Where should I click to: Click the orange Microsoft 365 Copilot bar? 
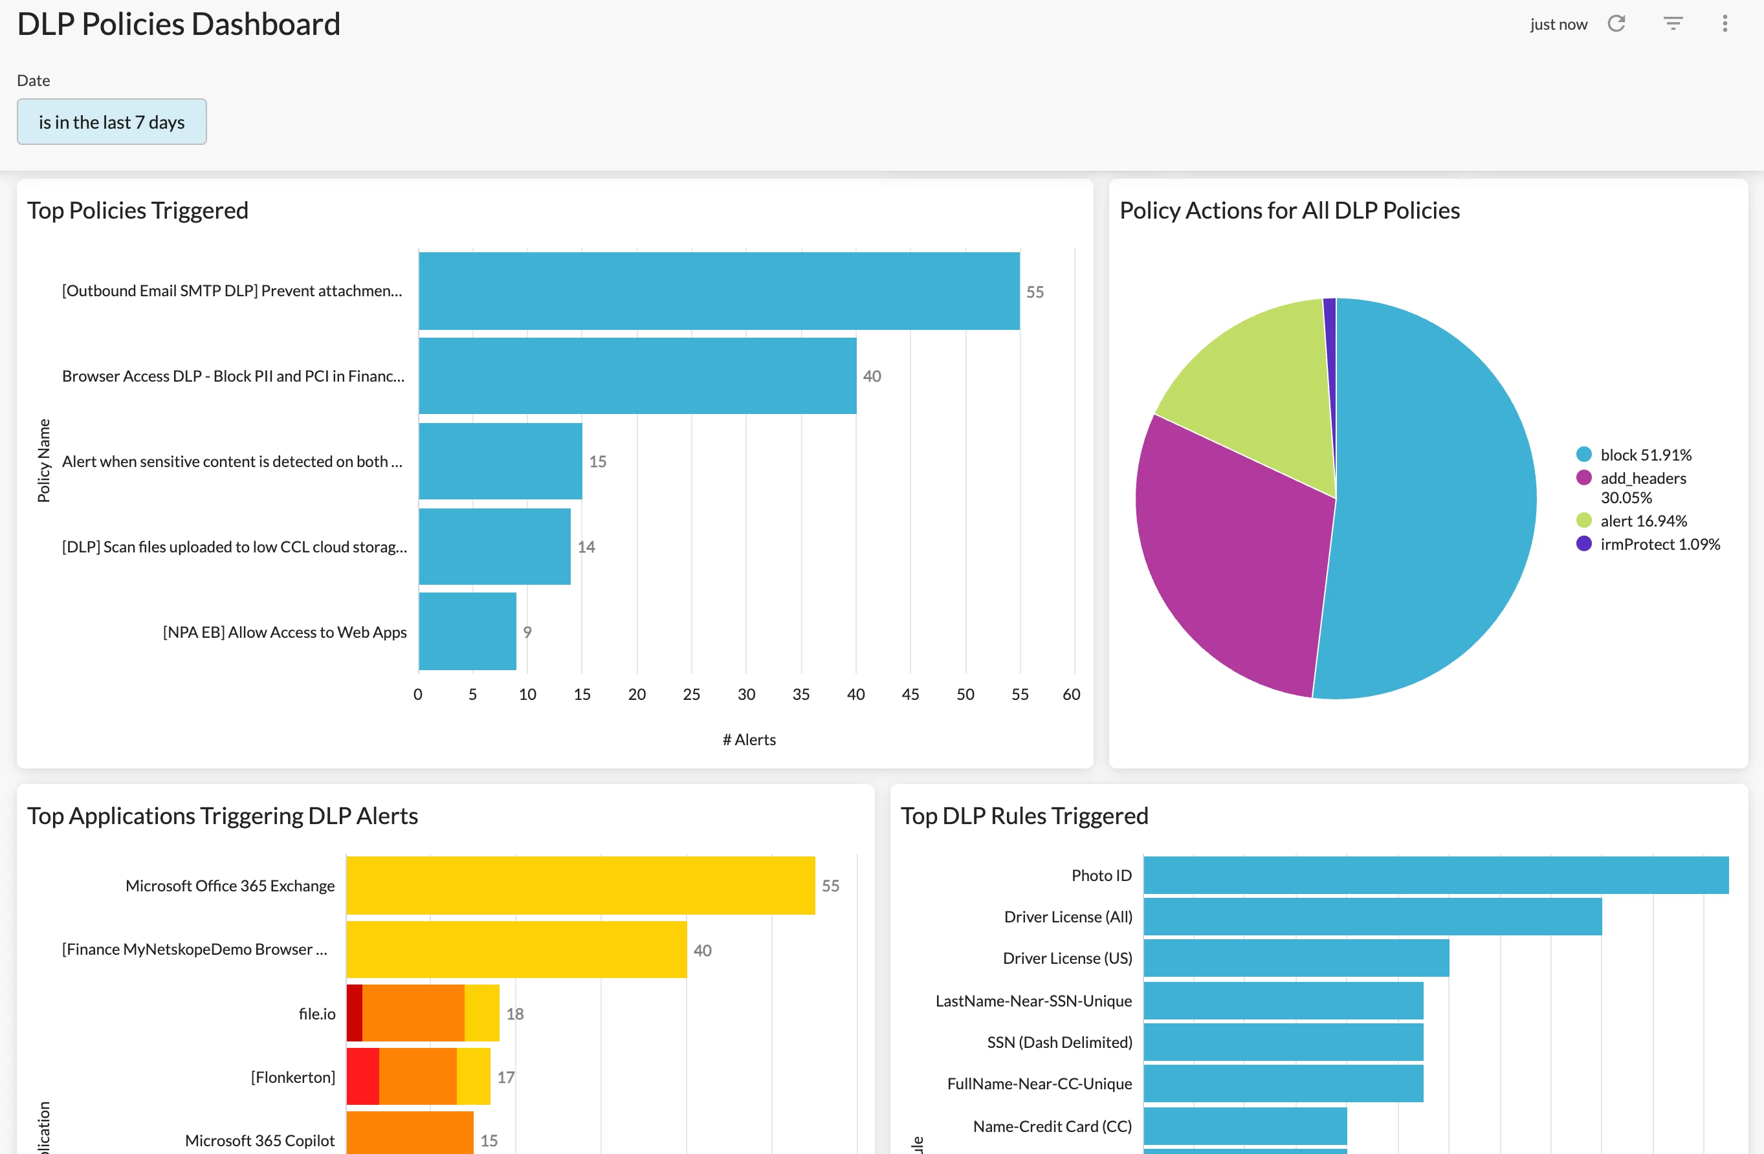tap(410, 1133)
